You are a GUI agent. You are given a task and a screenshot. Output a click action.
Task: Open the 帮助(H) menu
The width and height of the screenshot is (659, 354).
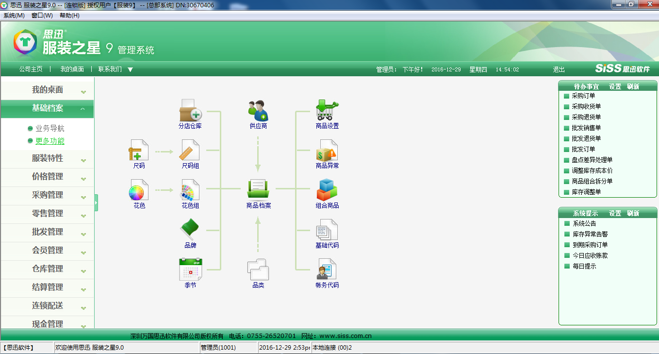pyautogui.click(x=69, y=16)
